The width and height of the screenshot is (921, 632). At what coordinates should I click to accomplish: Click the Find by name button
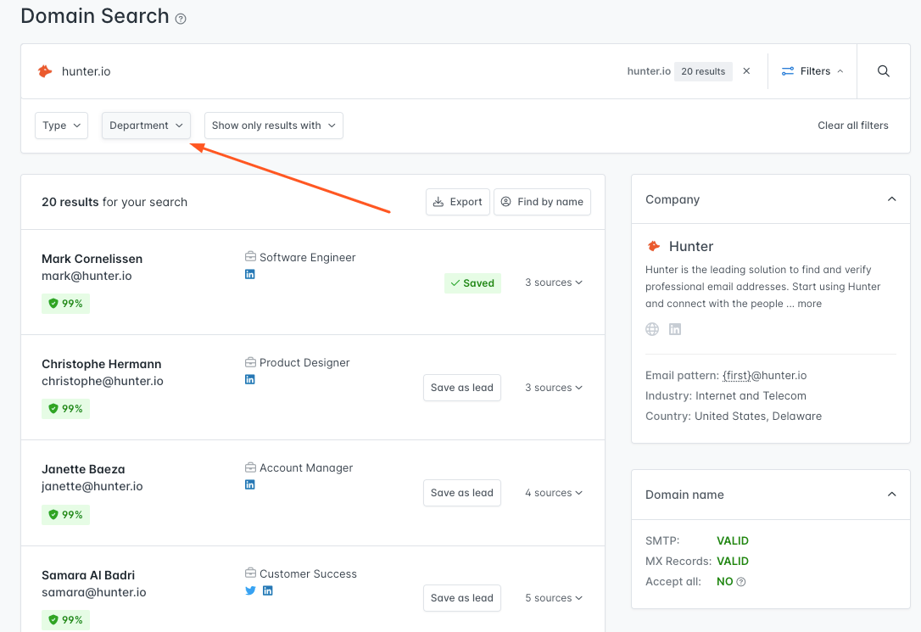[542, 202]
